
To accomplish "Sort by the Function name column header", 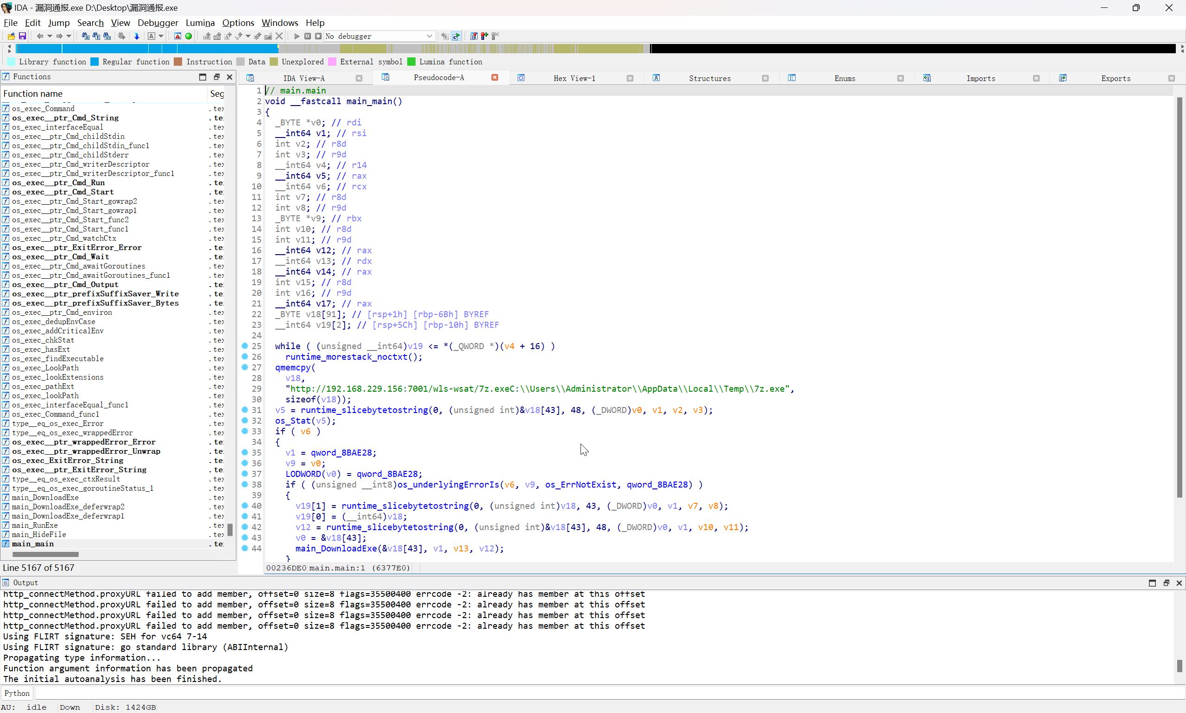I will [x=103, y=94].
